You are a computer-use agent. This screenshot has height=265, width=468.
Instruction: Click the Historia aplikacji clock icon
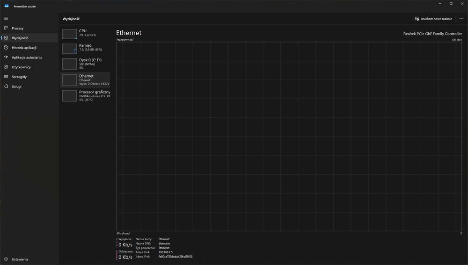(6, 48)
